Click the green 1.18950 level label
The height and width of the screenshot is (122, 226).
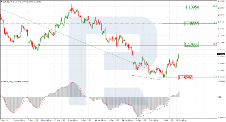coord(192,7)
